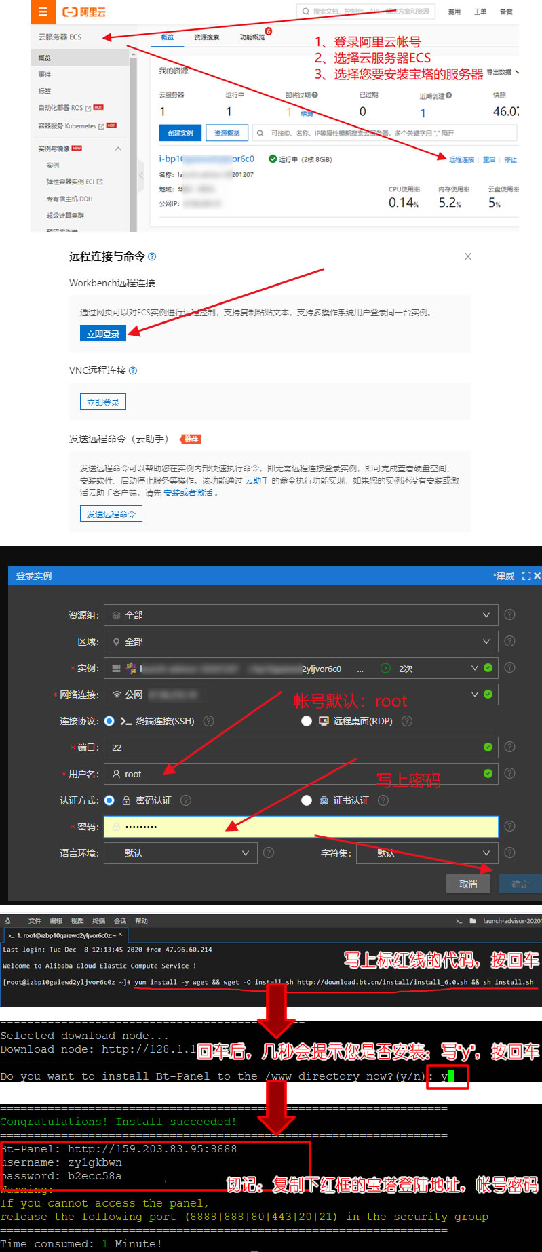542x1252 pixels.
Task: Select 密码认证 authentication radio
Action: coord(109,800)
